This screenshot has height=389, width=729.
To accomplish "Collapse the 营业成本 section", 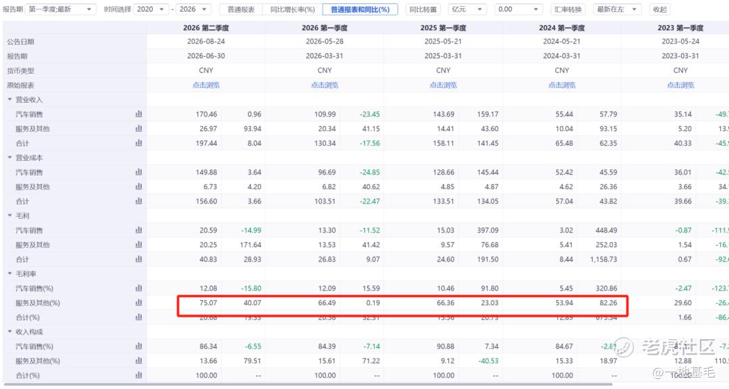I will coord(9,158).
